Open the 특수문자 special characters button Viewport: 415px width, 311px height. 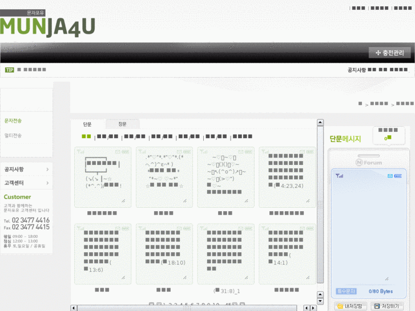[x=346, y=291]
